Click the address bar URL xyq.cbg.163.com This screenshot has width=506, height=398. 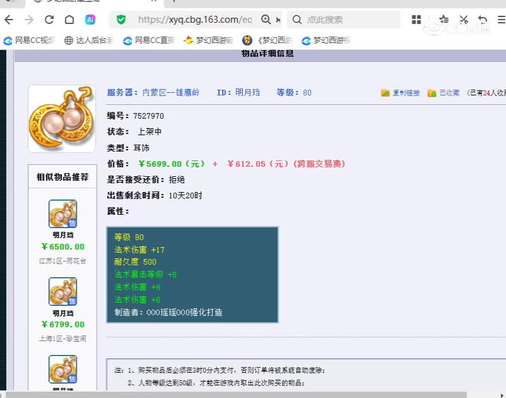(x=195, y=20)
